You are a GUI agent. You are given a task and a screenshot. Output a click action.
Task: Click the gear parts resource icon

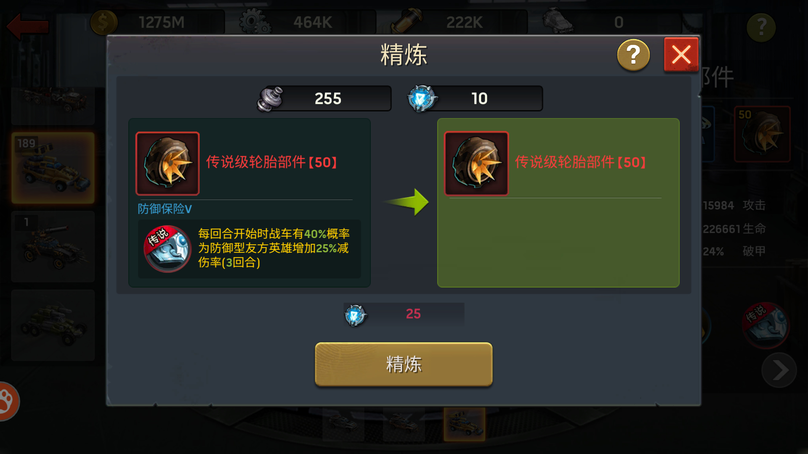pos(255,22)
